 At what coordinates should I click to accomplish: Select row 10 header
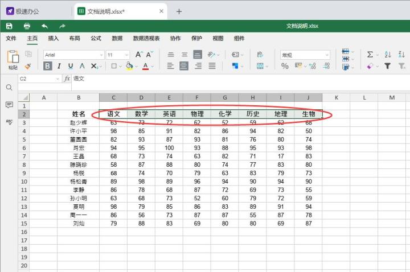[24, 182]
